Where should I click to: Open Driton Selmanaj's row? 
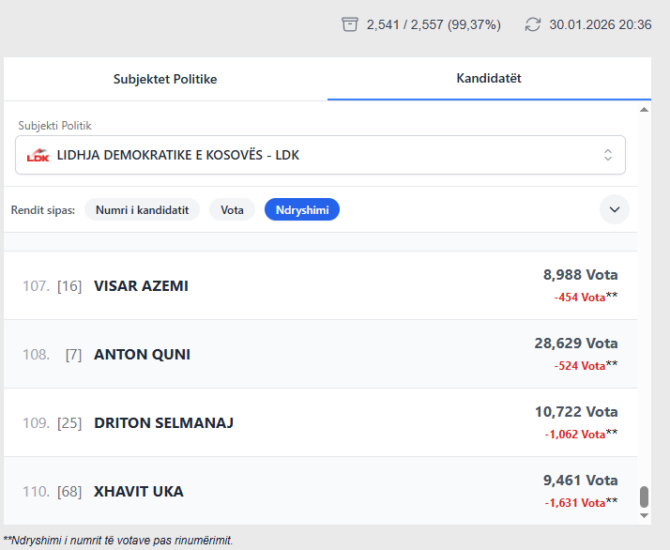pyautogui.click(x=163, y=422)
